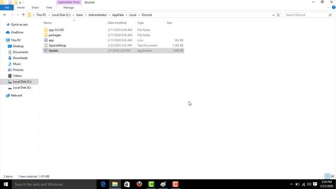Click the SquirrelSetup document icon
Viewport: 336px width, 189px height.
46,46
